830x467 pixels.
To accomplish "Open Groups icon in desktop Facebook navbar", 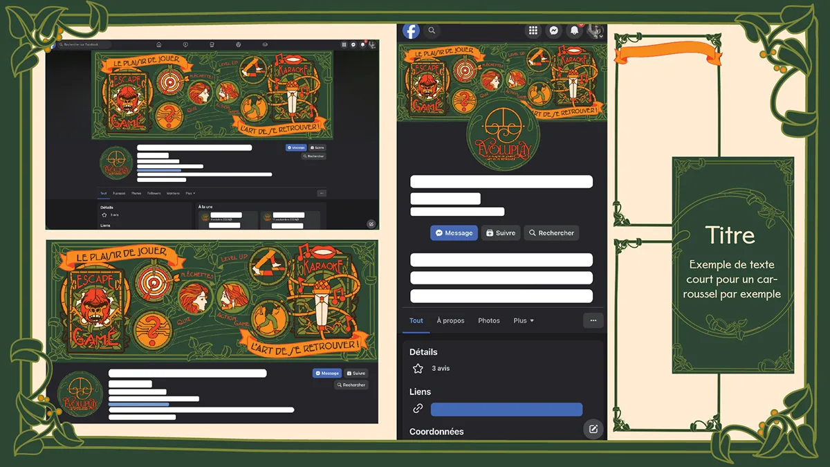I will coord(238,44).
